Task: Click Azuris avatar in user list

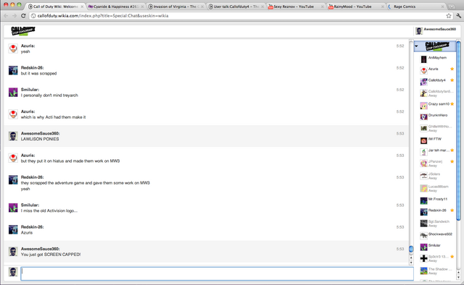Action: [x=423, y=70]
